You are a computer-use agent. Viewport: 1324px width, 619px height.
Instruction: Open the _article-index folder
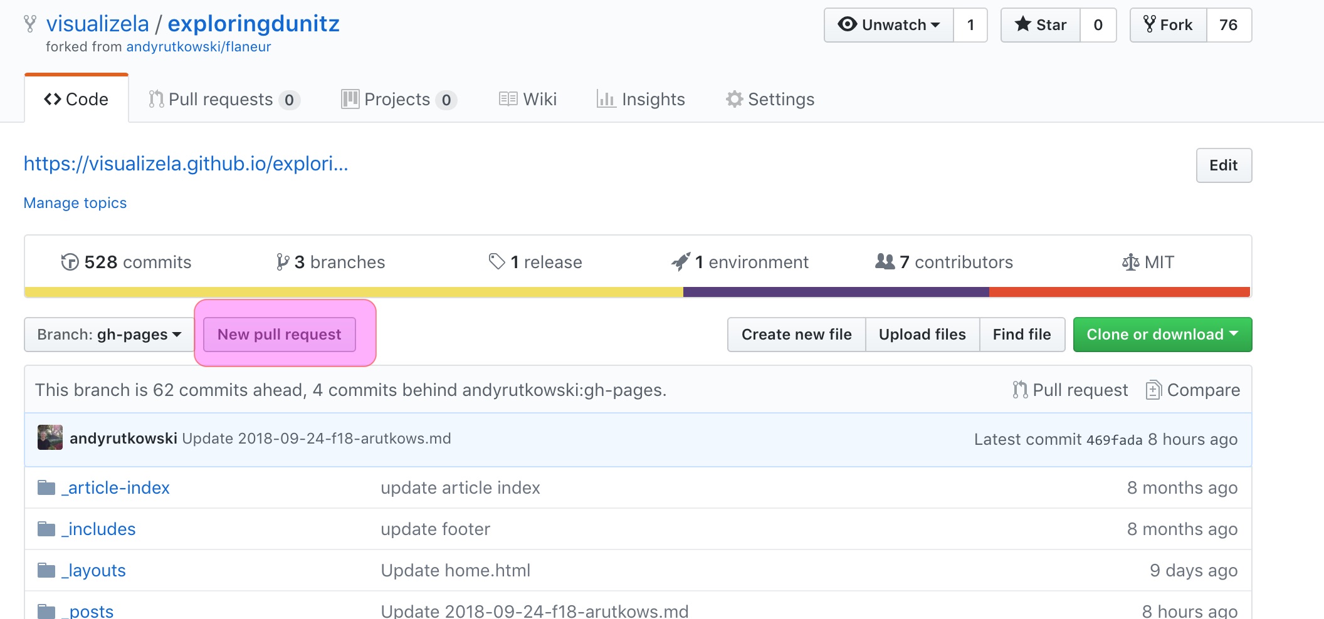tap(115, 487)
